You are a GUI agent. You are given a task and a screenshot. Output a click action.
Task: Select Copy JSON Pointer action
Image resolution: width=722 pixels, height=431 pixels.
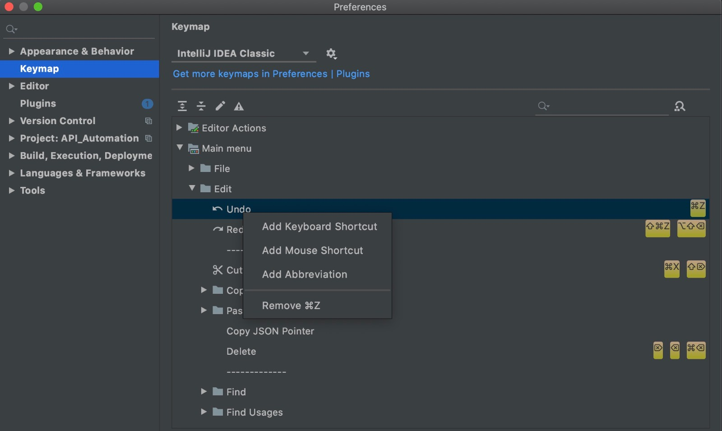tap(270, 331)
